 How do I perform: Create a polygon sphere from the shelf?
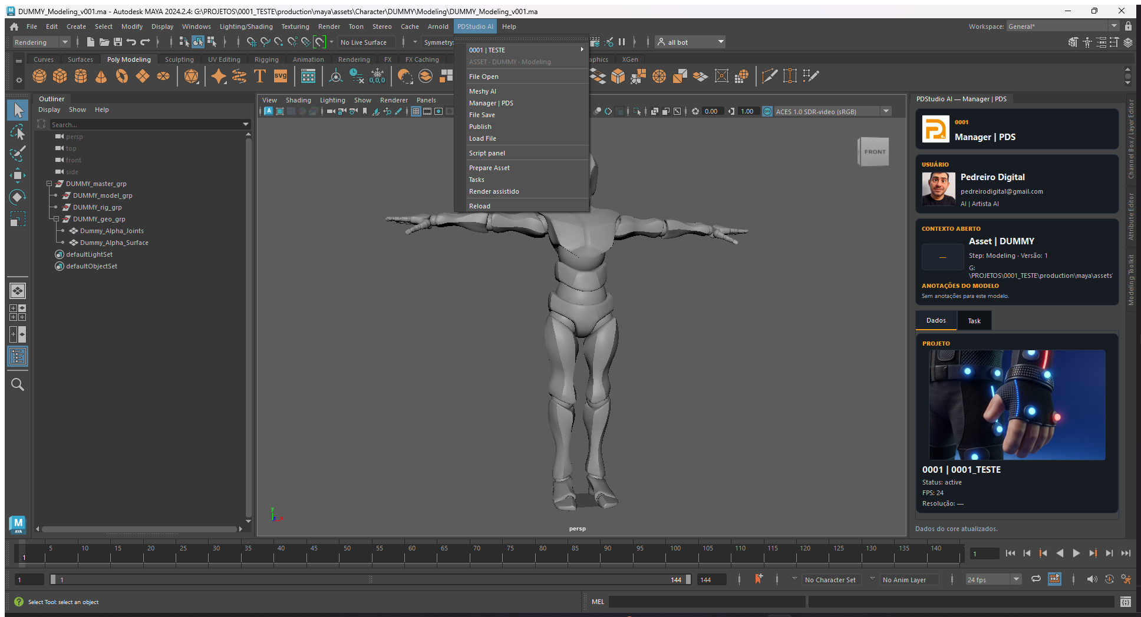click(x=39, y=77)
